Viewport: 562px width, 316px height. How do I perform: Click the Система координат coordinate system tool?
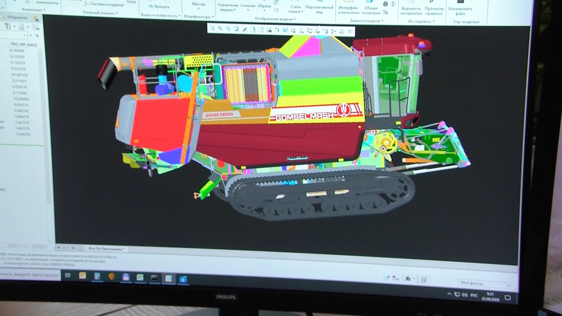click(x=104, y=4)
